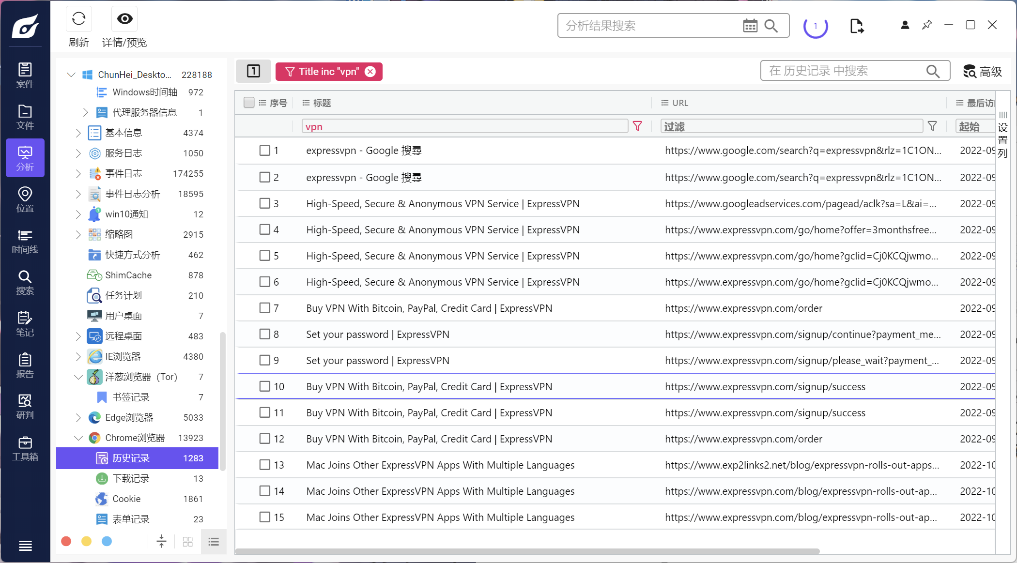Open the 笔记 notes sidebar item
Viewport: 1017px width, 563px height.
click(25, 324)
